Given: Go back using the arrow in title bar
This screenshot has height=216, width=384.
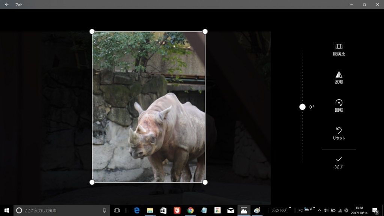Looking at the screenshot, I should 7,4.
